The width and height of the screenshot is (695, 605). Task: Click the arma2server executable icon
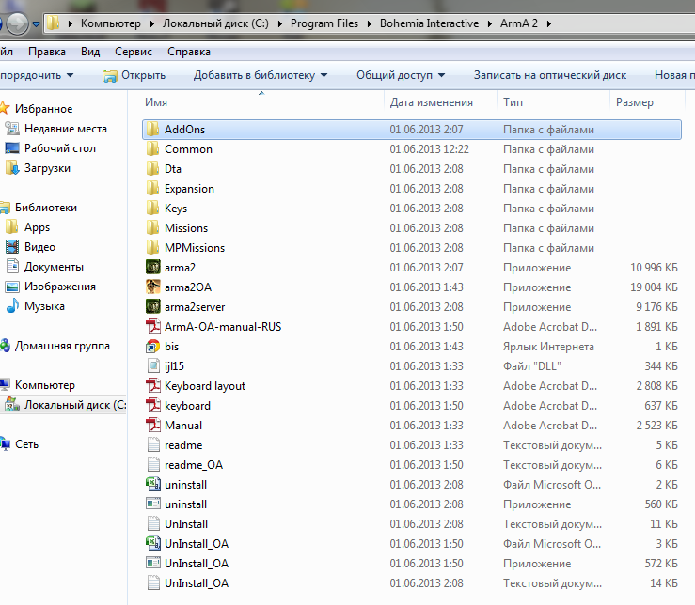(x=153, y=307)
